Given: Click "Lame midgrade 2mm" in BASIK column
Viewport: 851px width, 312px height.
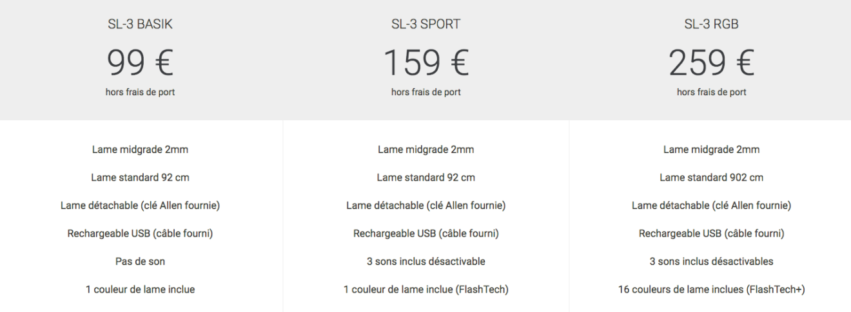Looking at the screenshot, I should pos(140,150).
